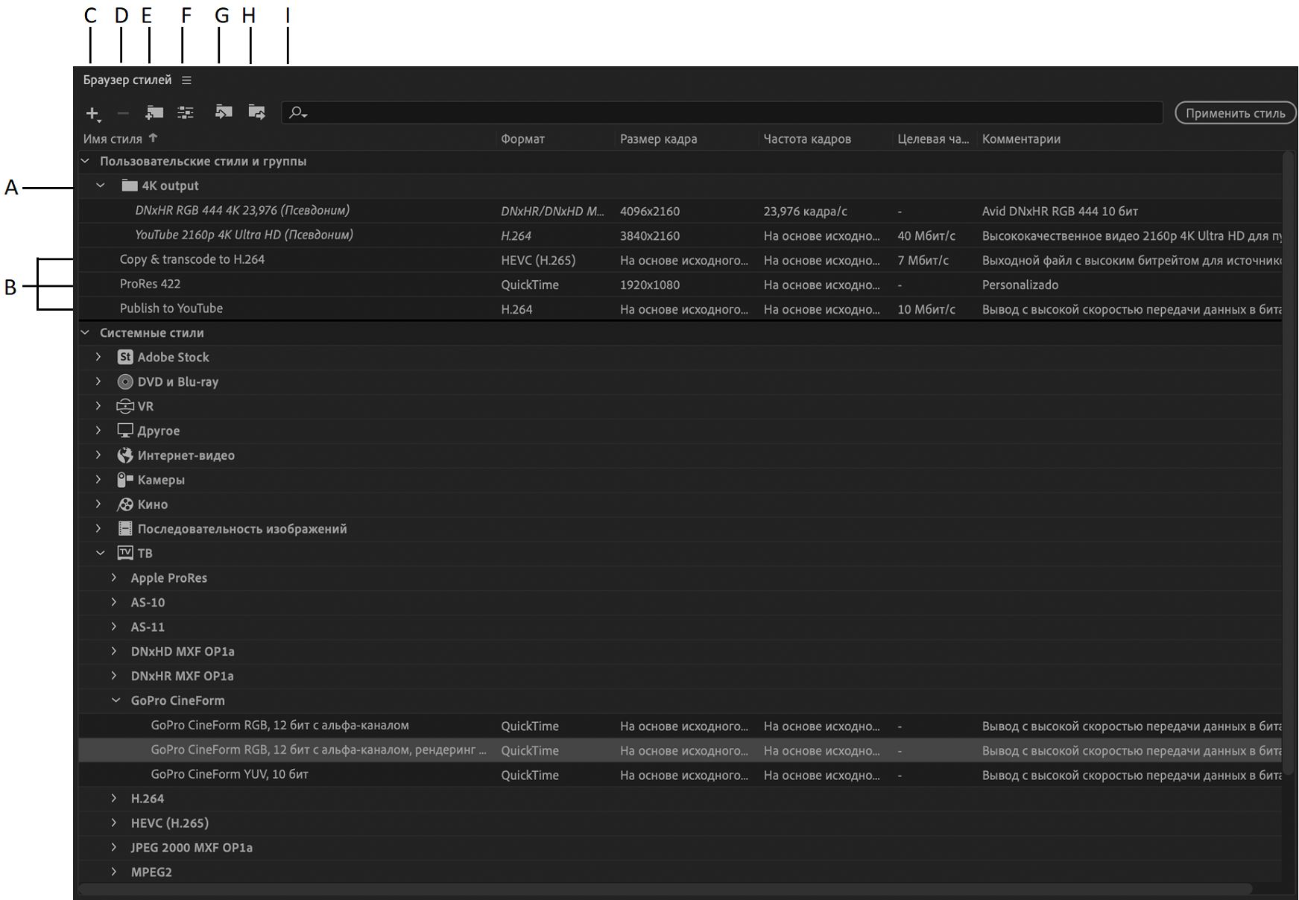Screen dimensions: 1299x900
Task: Sort by the Частота кадров column header
Action: (x=807, y=139)
